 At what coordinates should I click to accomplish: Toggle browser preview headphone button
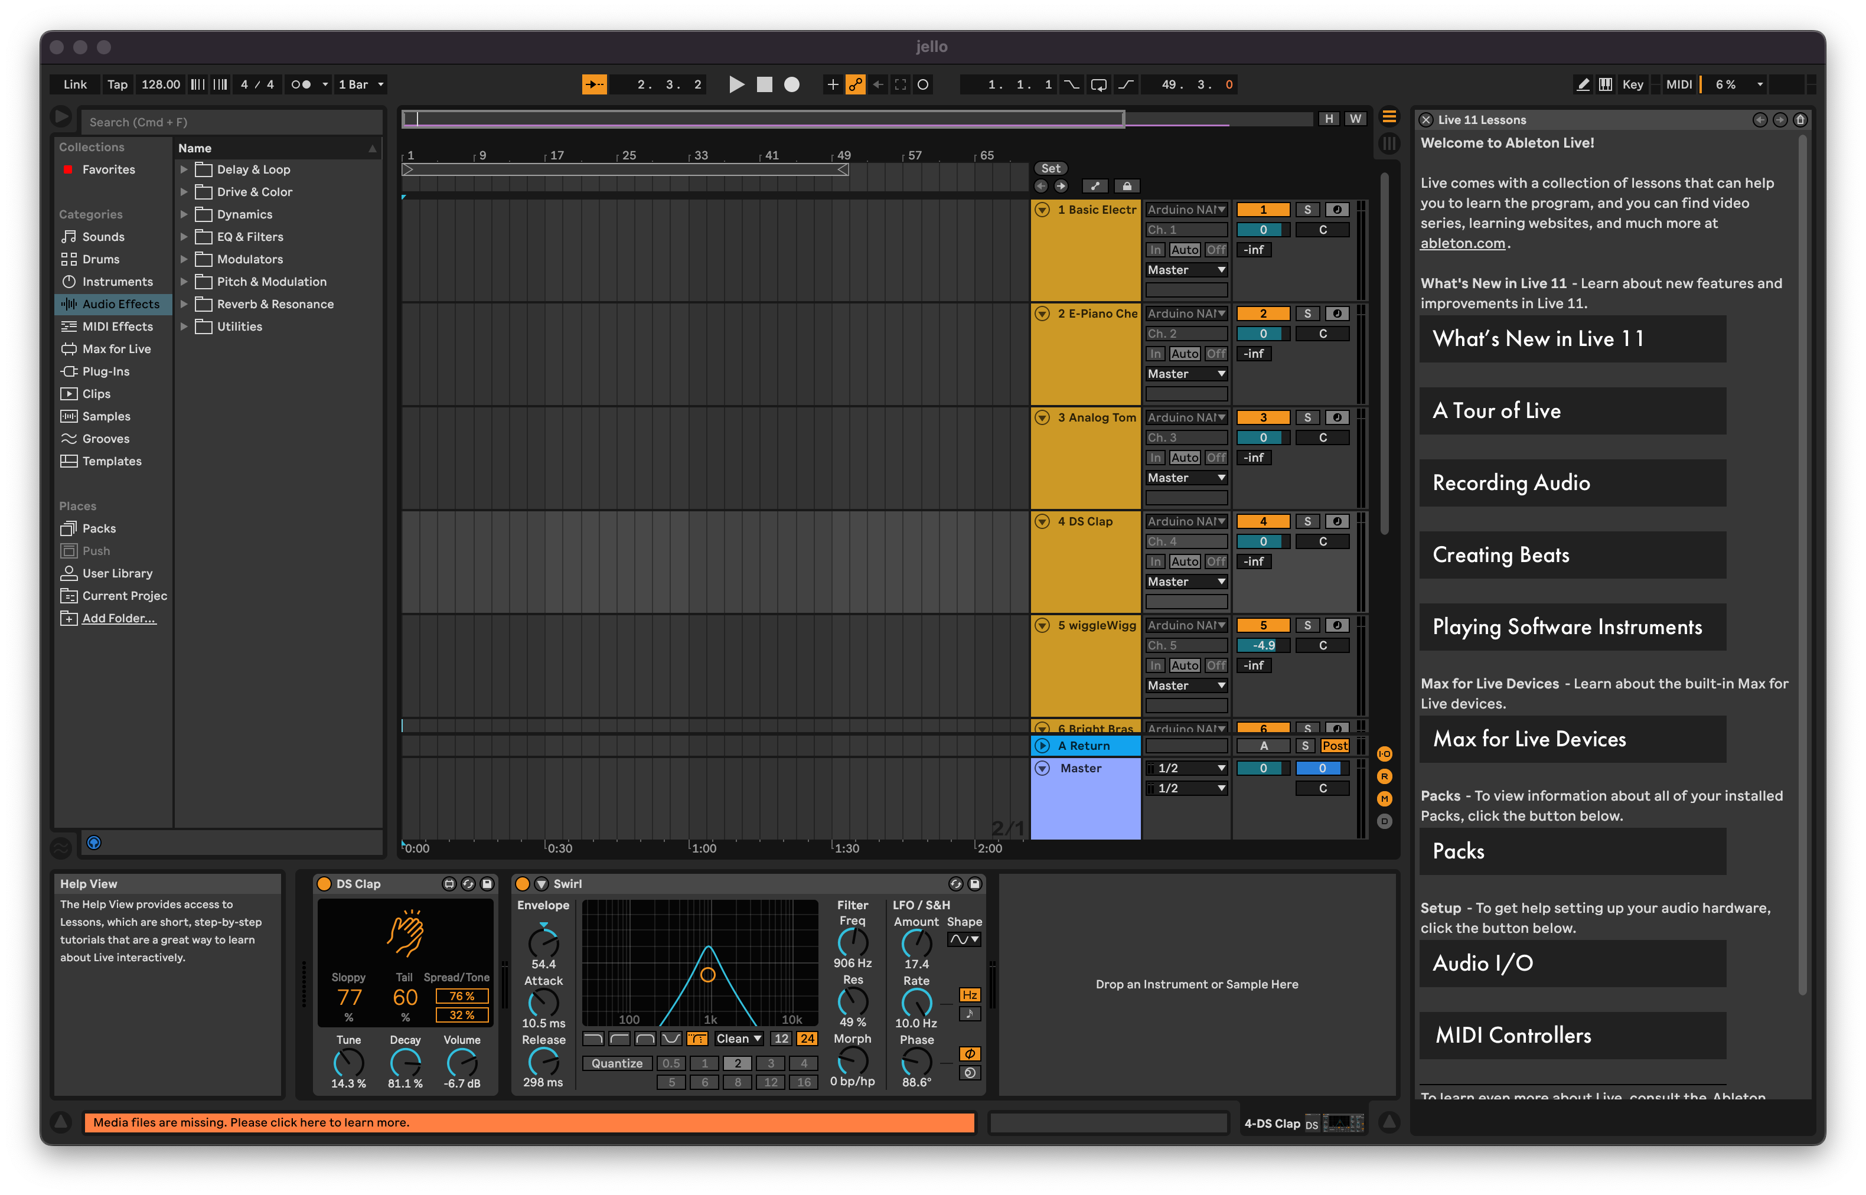tap(94, 843)
